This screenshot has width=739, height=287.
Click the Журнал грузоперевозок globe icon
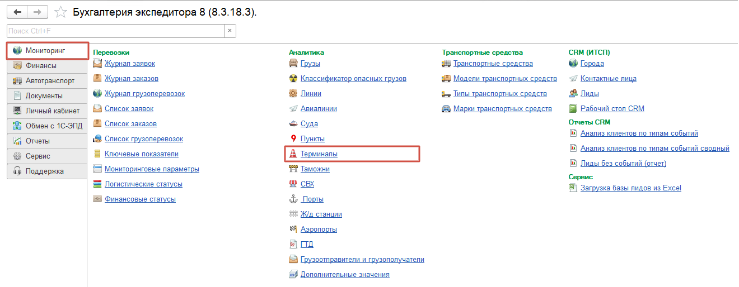(x=97, y=93)
